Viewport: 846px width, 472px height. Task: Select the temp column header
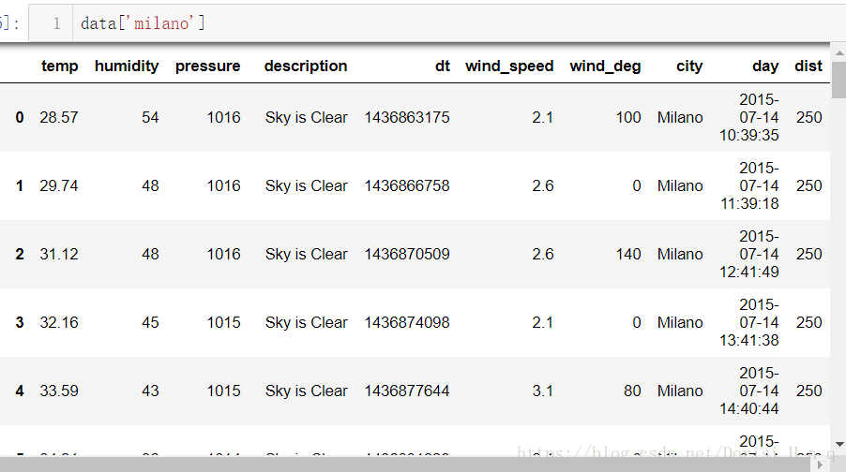(59, 66)
